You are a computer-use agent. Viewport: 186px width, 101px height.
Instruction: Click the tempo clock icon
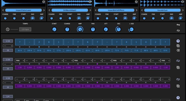coord(8,29)
